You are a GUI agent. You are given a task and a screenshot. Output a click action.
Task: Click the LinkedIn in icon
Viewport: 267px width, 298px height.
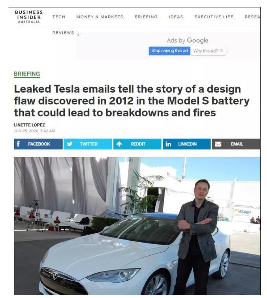[168, 144]
